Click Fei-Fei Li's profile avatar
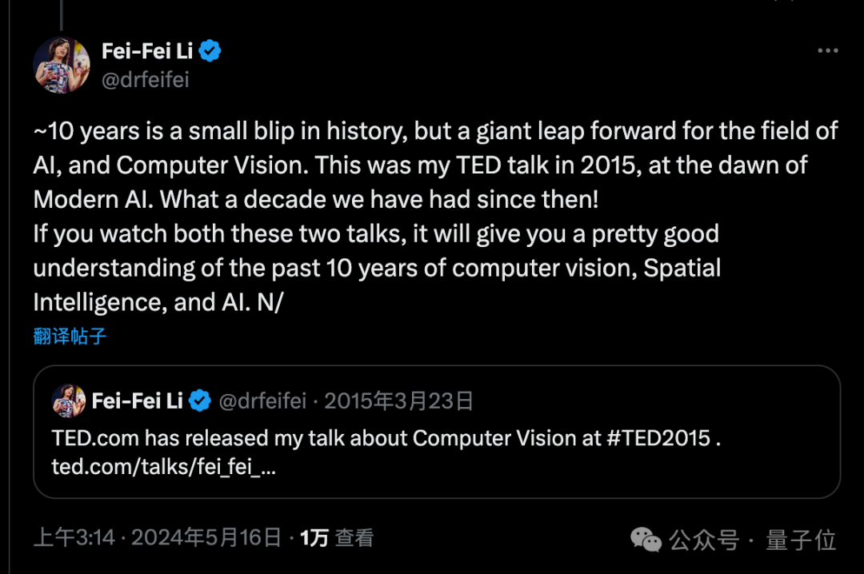864x574 pixels. [61, 65]
